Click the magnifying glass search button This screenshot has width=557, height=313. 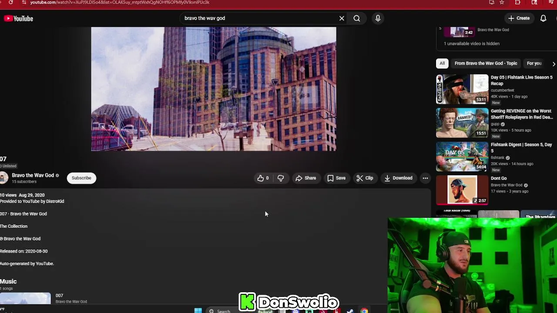tap(357, 18)
